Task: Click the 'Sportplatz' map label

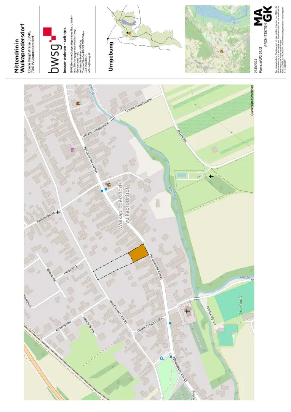Action: (241, 304)
